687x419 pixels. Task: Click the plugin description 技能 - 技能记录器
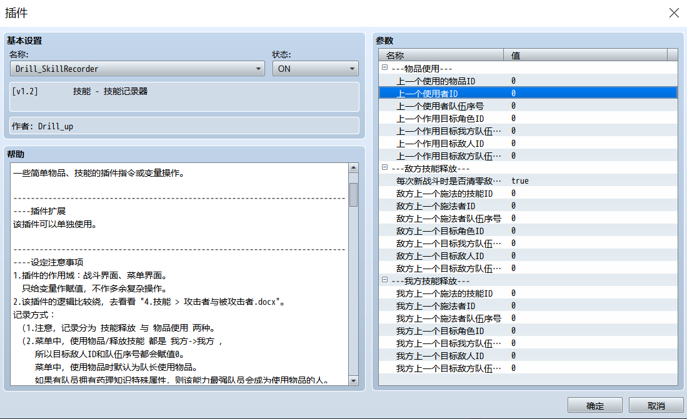pos(110,91)
